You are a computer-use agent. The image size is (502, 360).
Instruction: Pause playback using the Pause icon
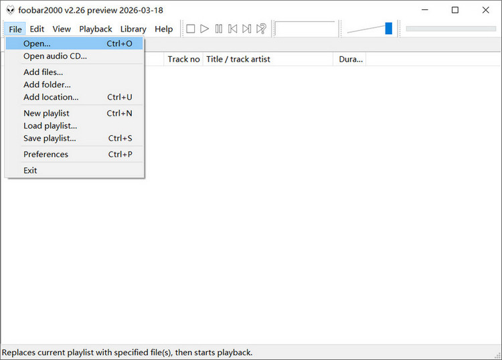[219, 29]
